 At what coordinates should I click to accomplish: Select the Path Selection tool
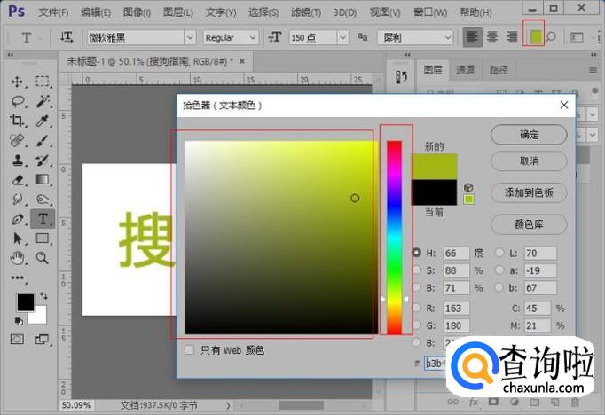pyautogui.click(x=18, y=239)
